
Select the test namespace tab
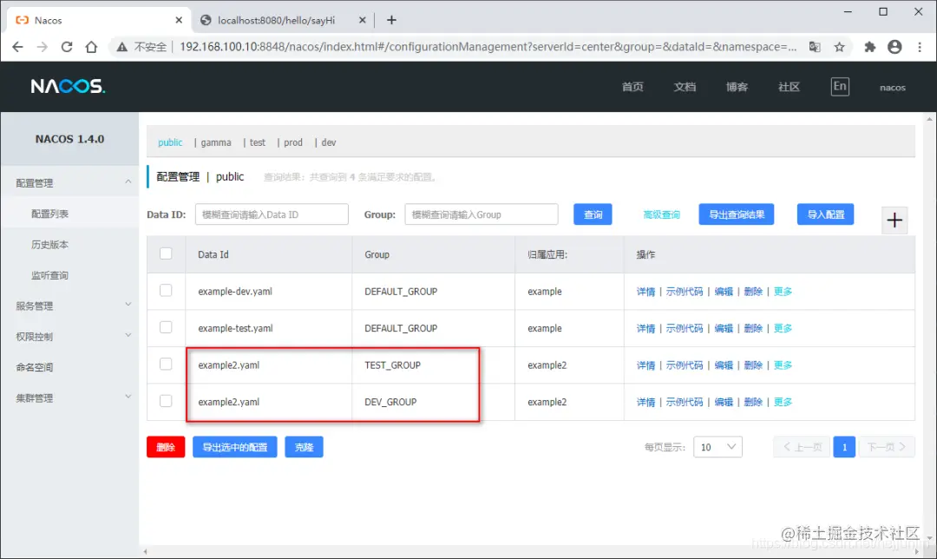point(258,142)
